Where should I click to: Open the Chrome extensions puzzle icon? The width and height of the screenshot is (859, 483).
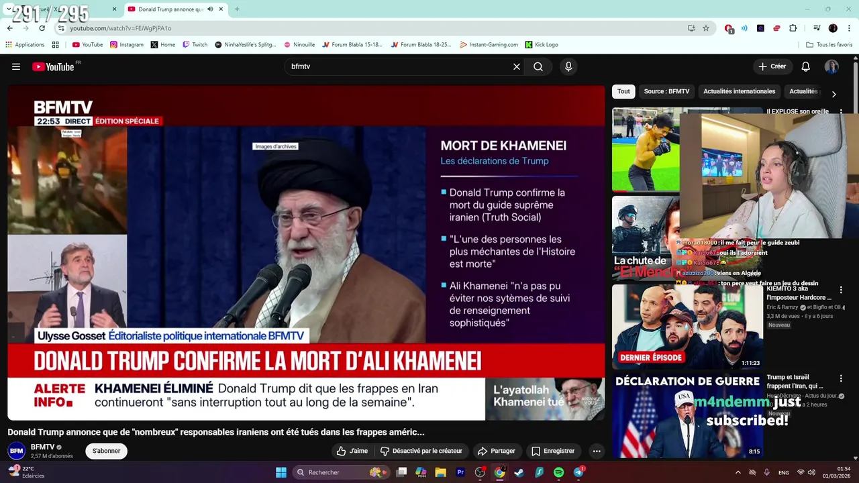793,28
